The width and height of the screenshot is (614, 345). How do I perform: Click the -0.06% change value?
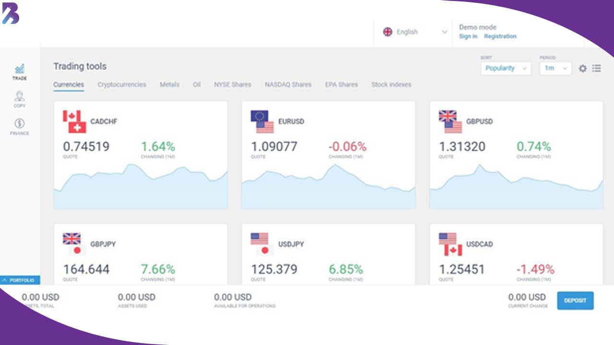click(x=348, y=147)
